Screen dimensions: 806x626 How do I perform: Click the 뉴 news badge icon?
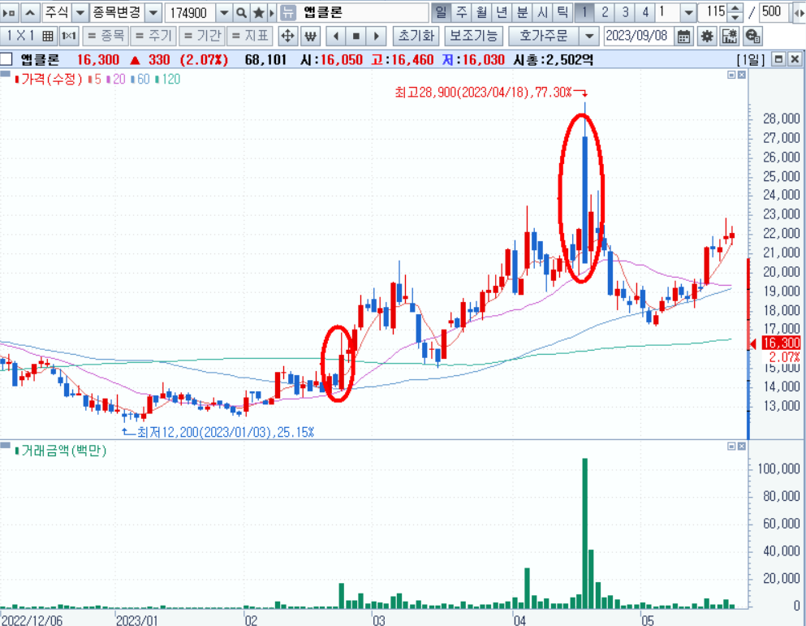tap(289, 13)
